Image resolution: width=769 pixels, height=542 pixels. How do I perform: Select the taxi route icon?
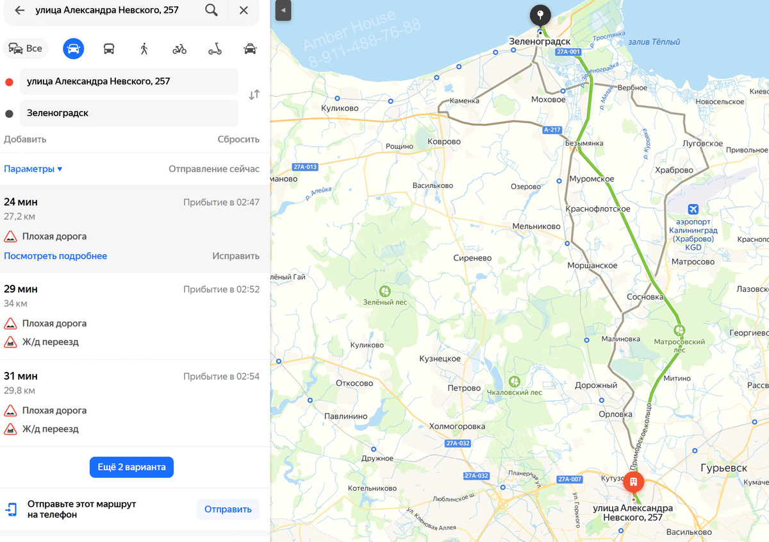point(250,49)
